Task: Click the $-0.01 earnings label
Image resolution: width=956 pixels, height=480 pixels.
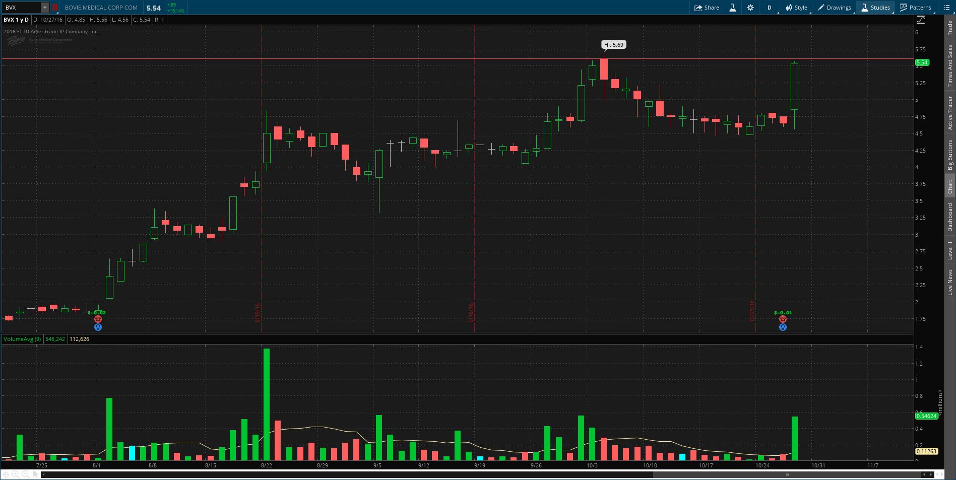Action: coord(783,313)
